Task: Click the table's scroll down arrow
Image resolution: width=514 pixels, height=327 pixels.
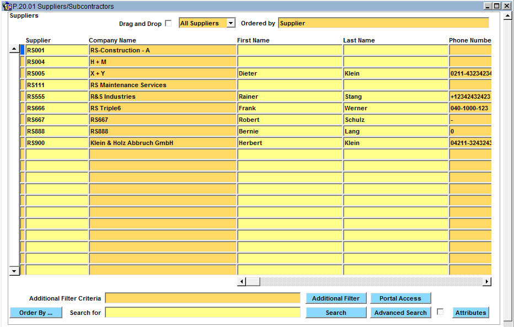Action: tap(14, 271)
